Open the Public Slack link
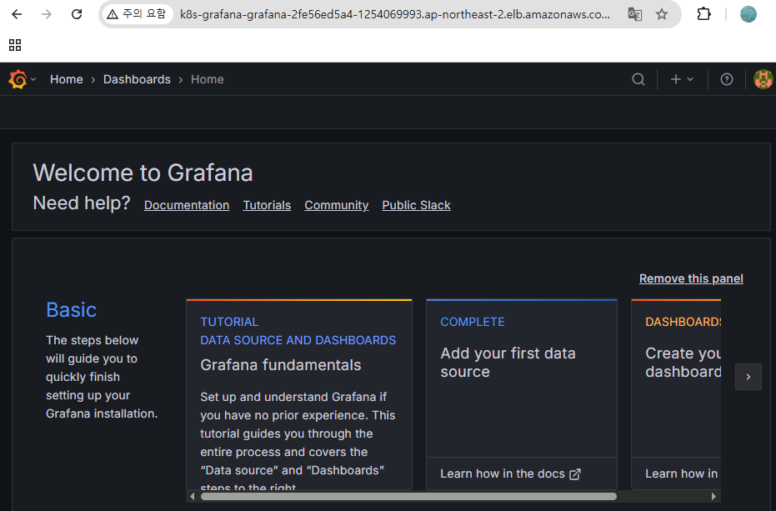The width and height of the screenshot is (776, 511). (x=416, y=206)
